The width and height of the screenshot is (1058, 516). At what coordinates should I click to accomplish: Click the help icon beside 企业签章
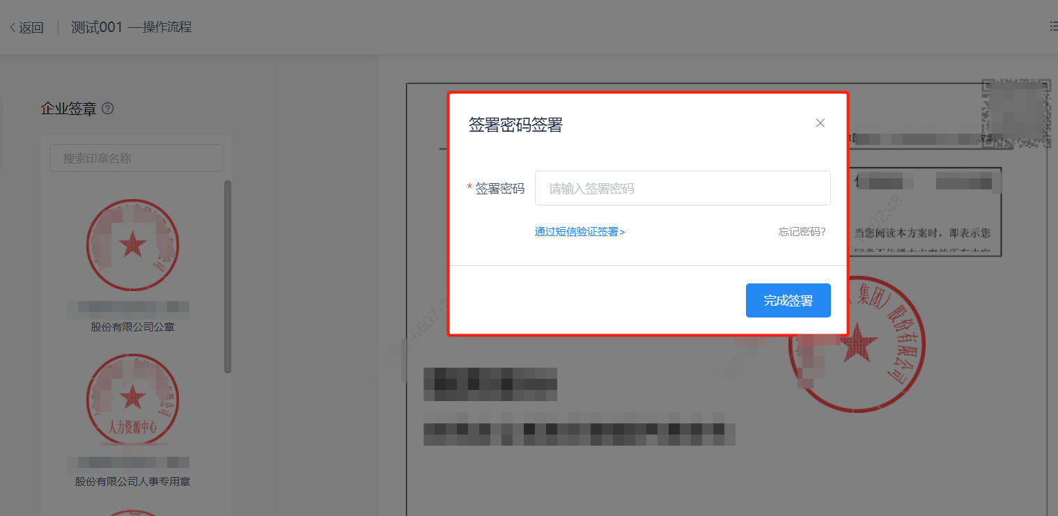click(x=108, y=109)
